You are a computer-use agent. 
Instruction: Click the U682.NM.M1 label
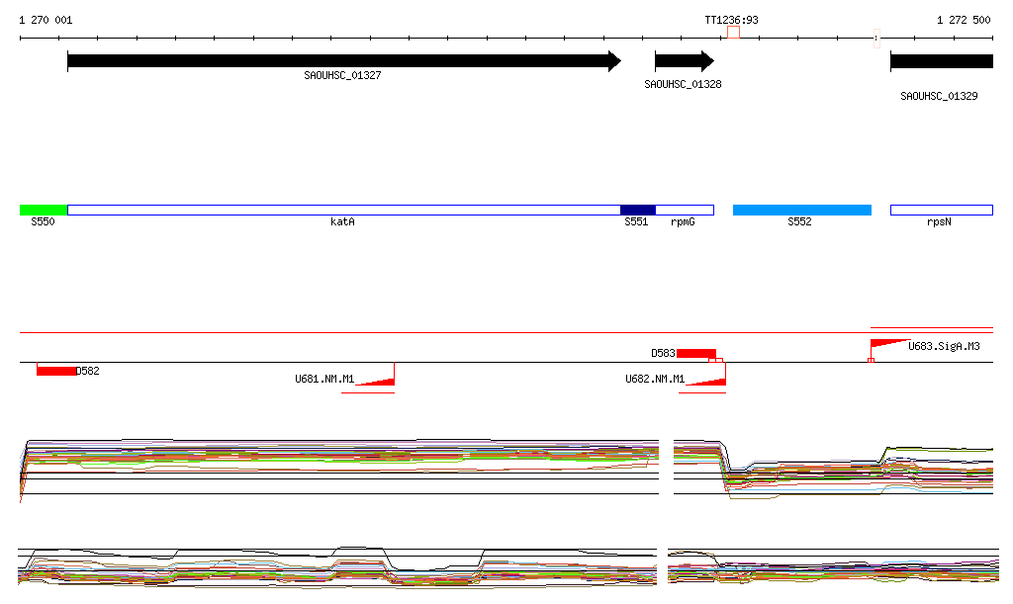coord(655,379)
